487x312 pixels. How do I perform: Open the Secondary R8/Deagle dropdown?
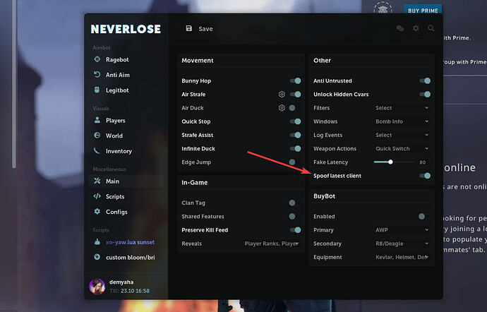pos(402,244)
